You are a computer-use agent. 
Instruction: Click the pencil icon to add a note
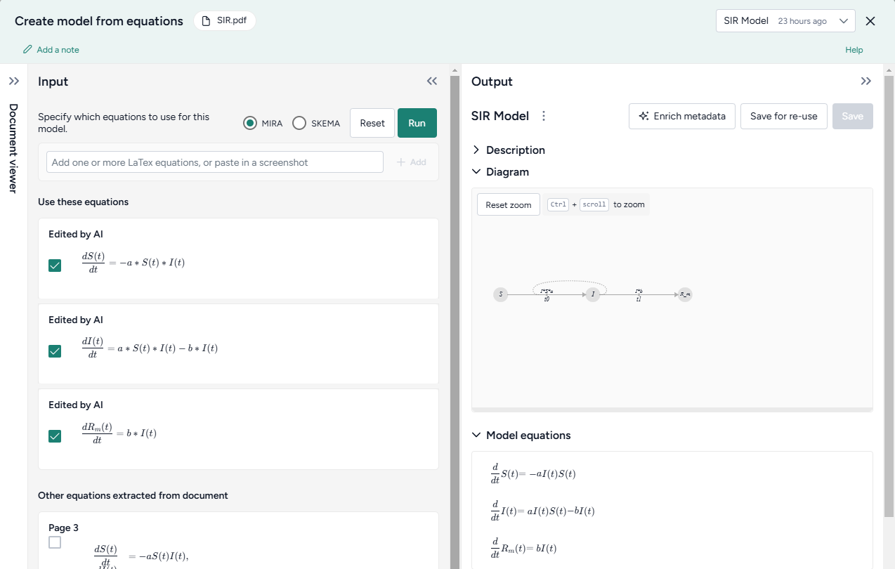click(x=28, y=50)
